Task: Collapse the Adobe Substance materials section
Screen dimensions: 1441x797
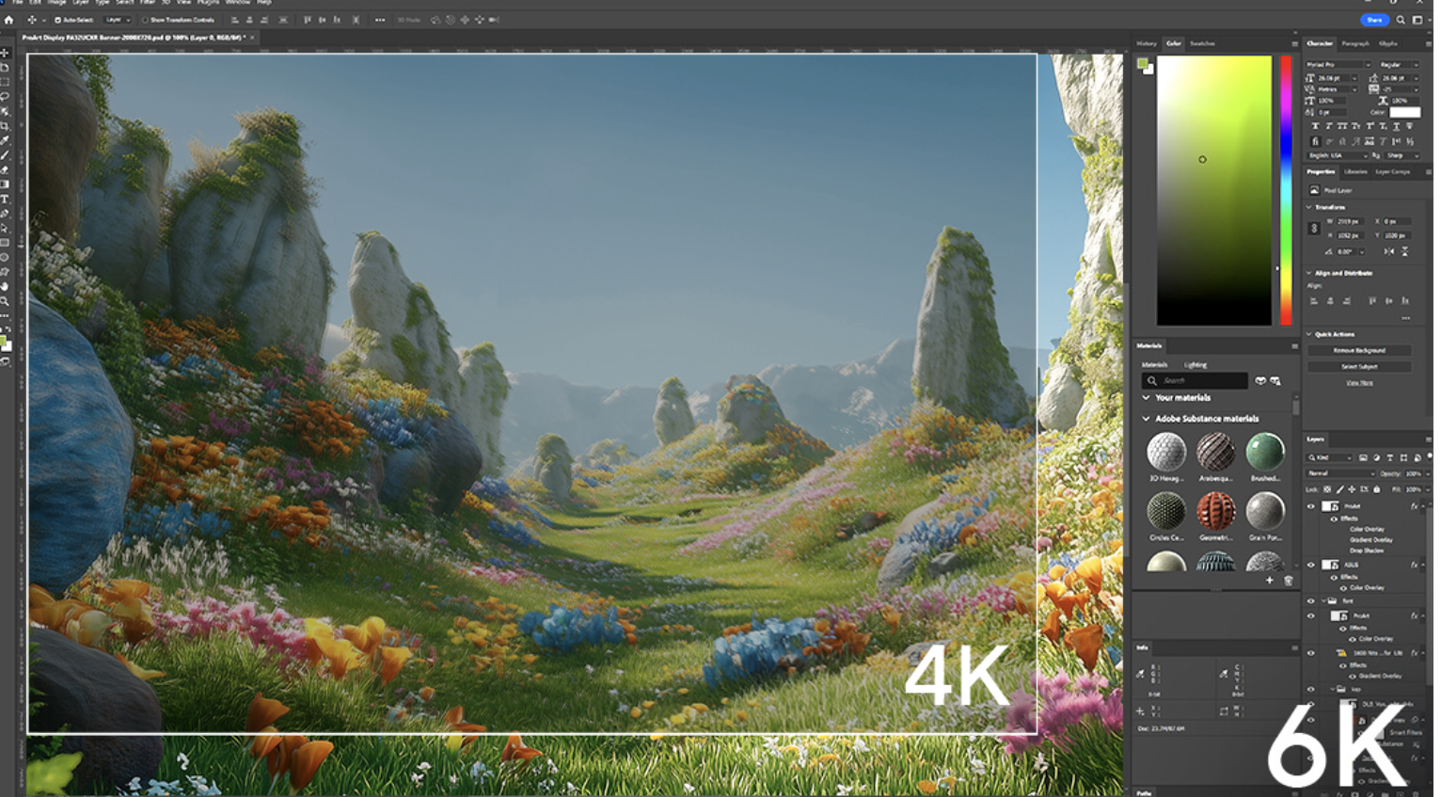Action: (1146, 419)
